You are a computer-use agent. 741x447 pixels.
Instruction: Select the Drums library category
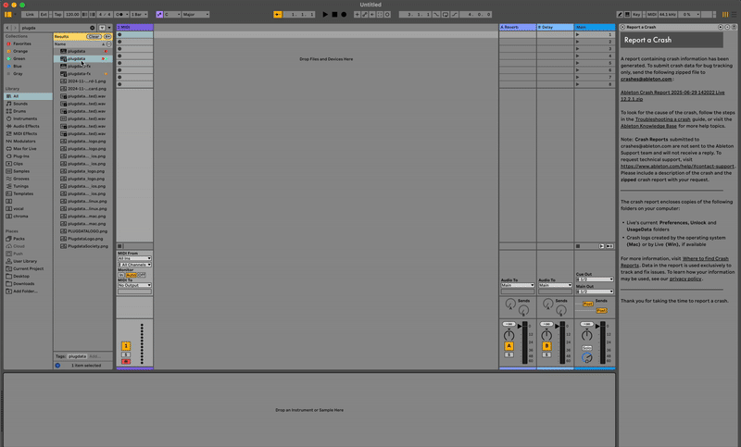[19, 111]
